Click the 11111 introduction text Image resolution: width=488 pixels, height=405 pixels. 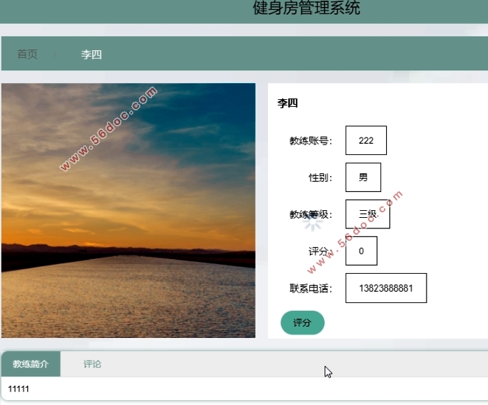[x=19, y=389]
